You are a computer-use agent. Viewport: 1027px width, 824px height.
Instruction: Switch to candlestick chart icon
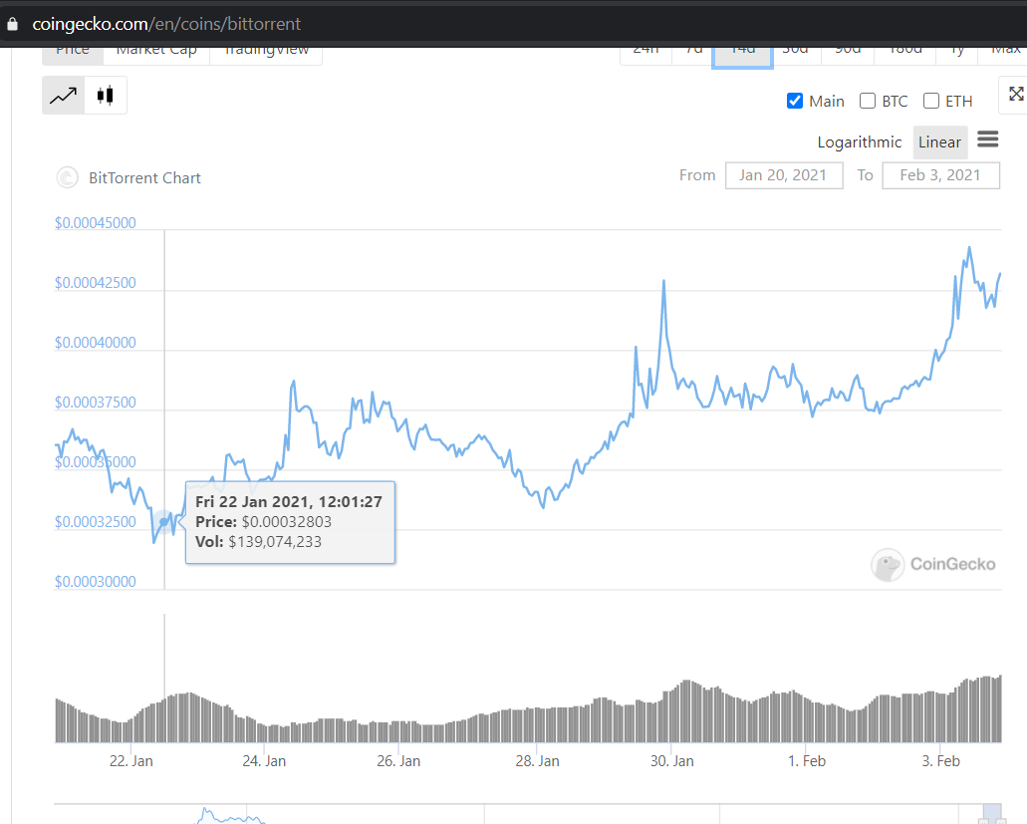(106, 96)
